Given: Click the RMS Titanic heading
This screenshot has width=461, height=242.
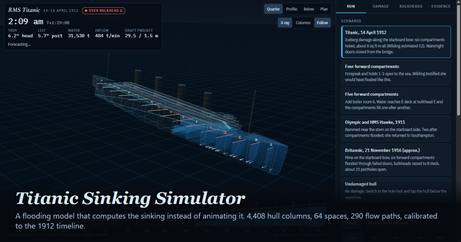Looking at the screenshot, I should tap(24, 10).
